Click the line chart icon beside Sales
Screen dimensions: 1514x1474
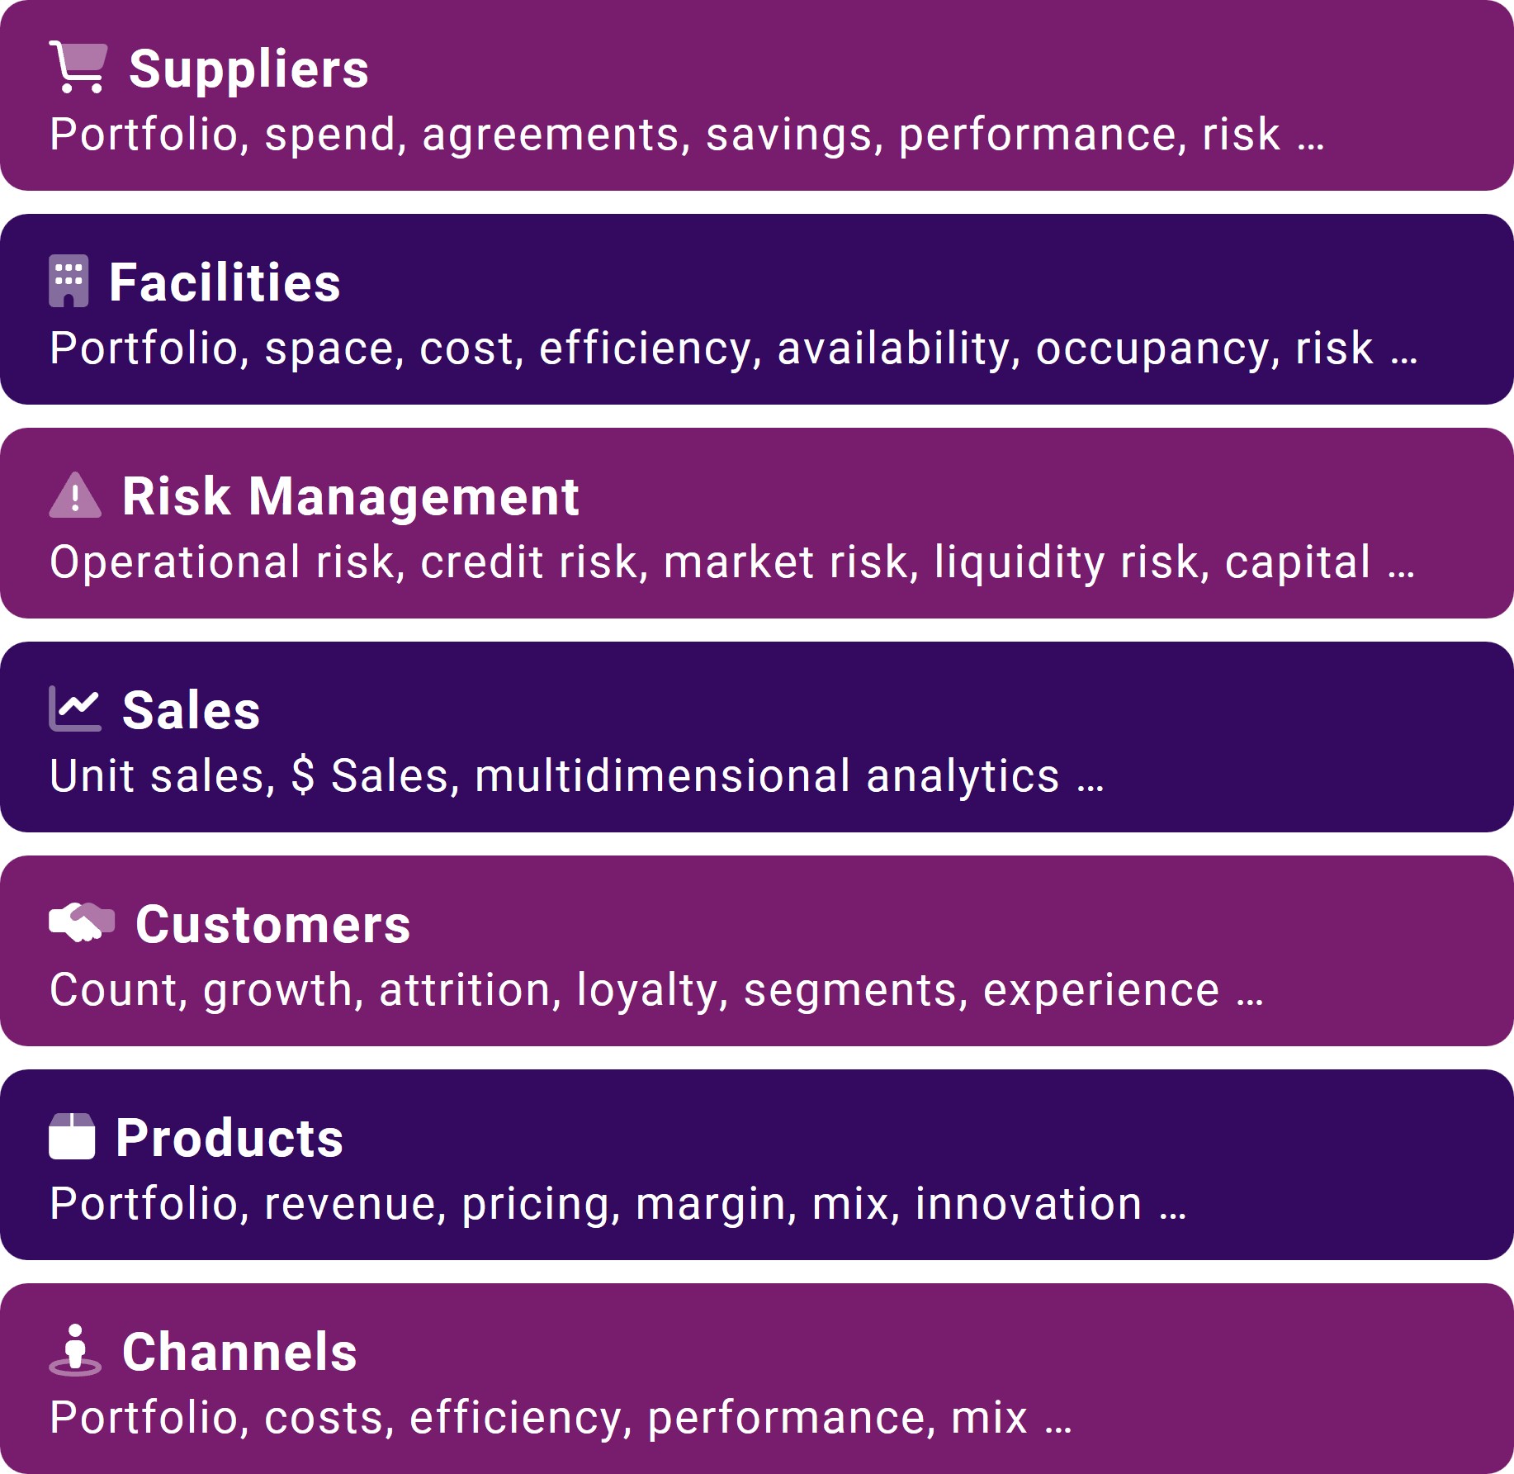(75, 709)
